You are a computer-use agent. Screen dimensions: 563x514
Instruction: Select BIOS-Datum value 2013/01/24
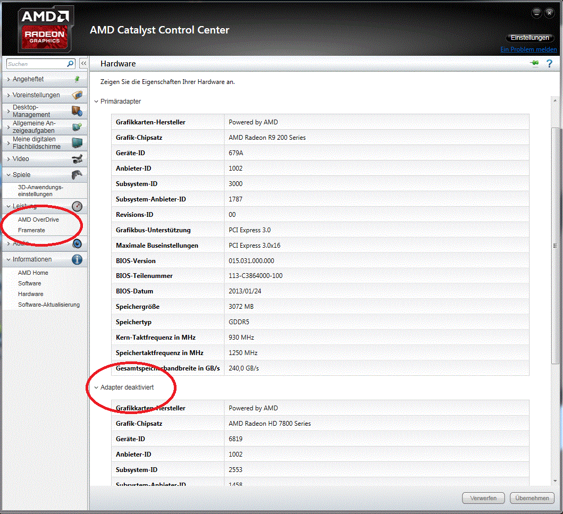(x=245, y=291)
